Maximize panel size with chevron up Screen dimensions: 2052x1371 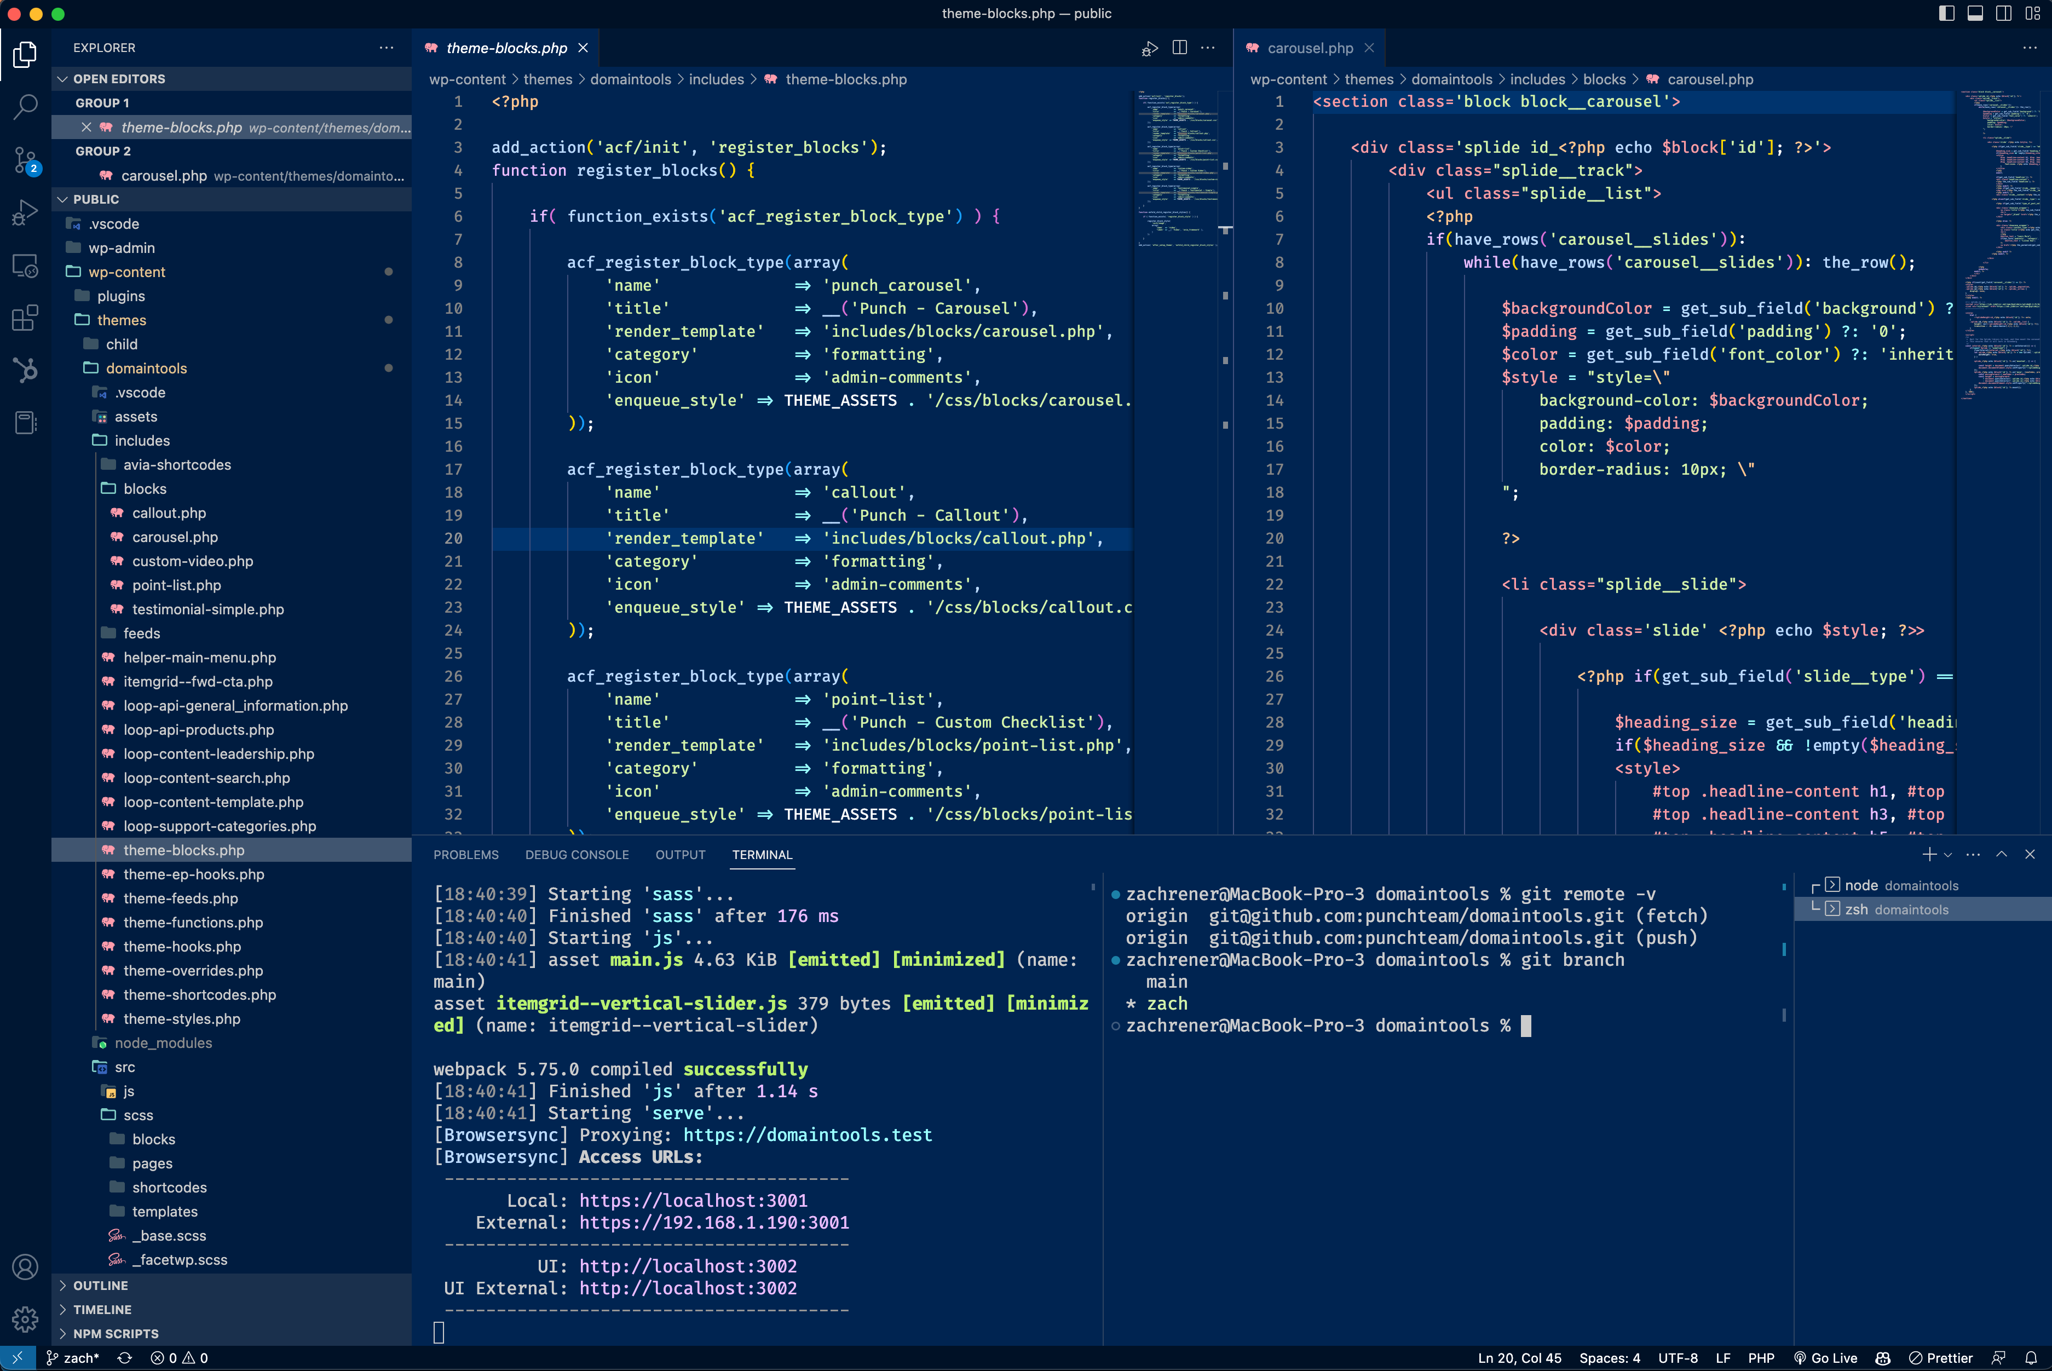2001,854
